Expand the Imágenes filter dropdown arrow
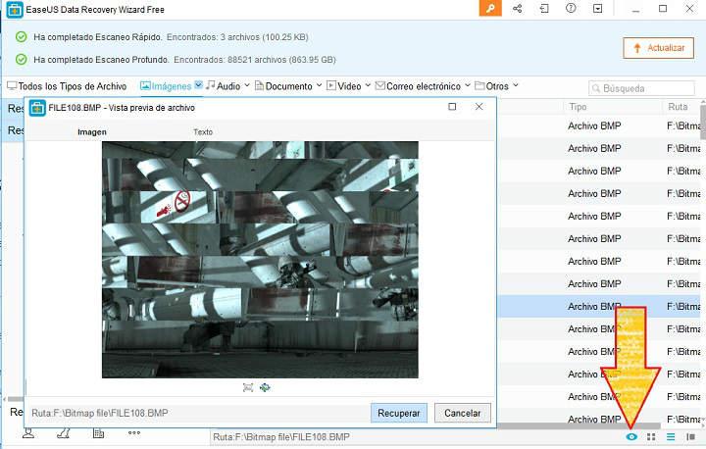This screenshot has height=449, width=706. (x=198, y=86)
